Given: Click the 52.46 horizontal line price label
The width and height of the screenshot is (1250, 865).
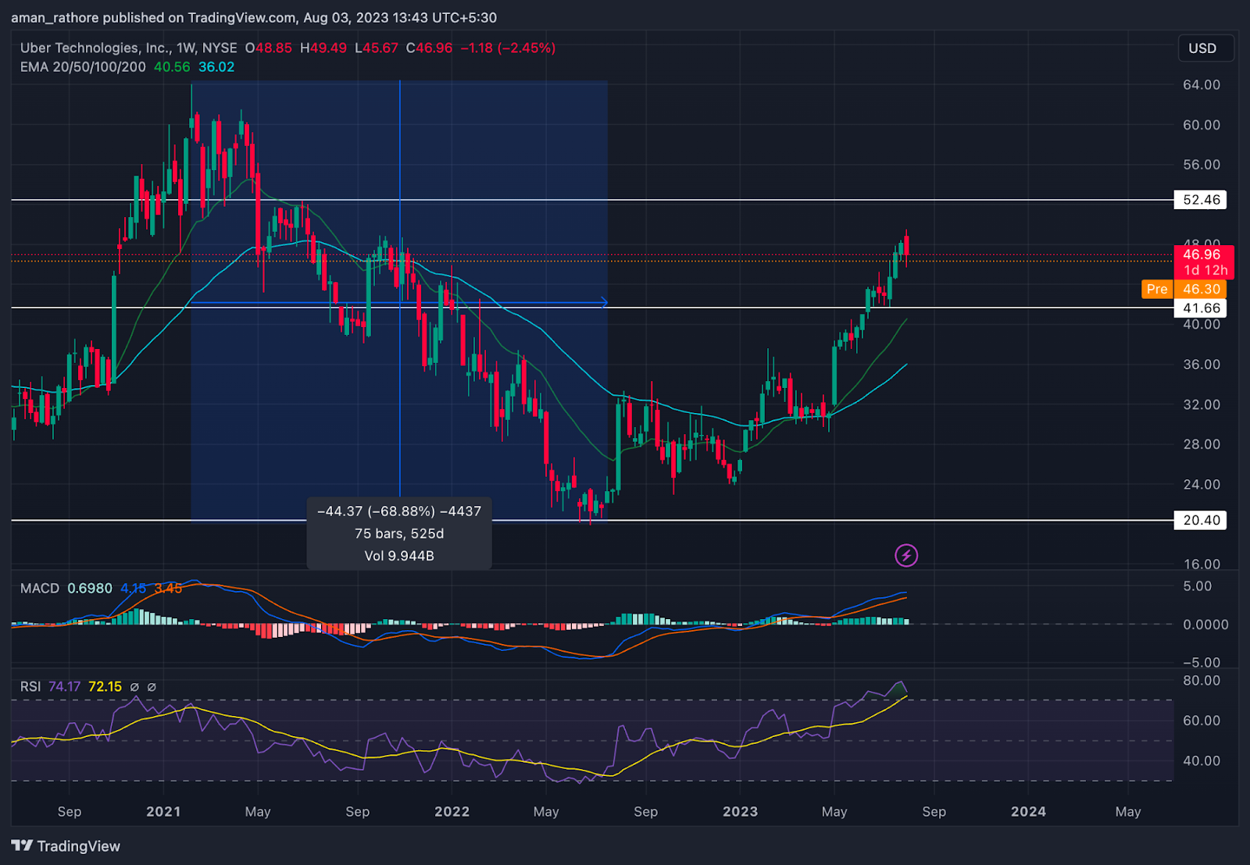Looking at the screenshot, I should pyautogui.click(x=1201, y=200).
